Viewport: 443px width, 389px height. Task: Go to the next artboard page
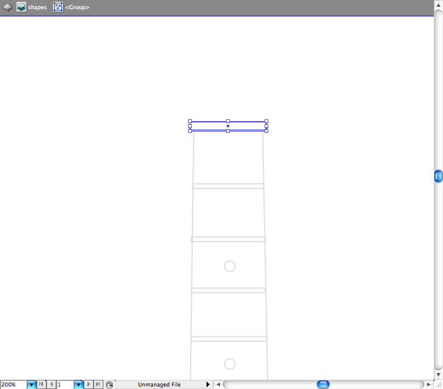pos(89,385)
